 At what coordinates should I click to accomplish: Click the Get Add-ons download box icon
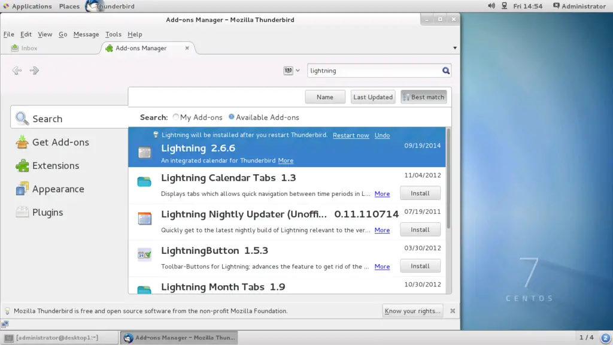click(x=22, y=142)
